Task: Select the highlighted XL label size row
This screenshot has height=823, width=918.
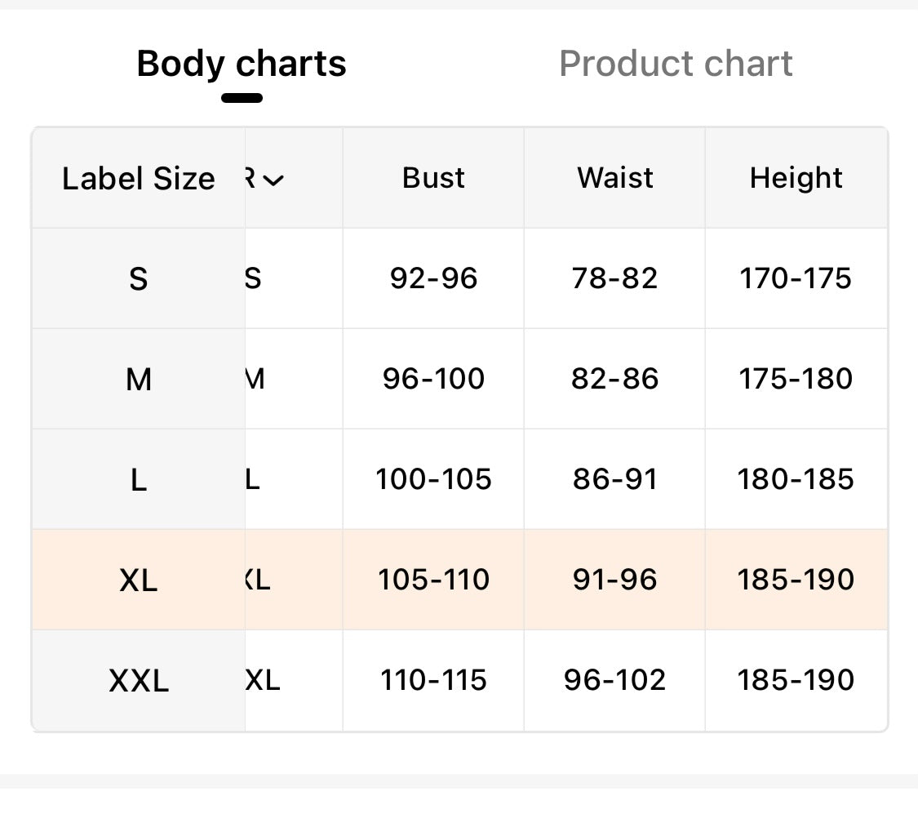Action: (138, 581)
